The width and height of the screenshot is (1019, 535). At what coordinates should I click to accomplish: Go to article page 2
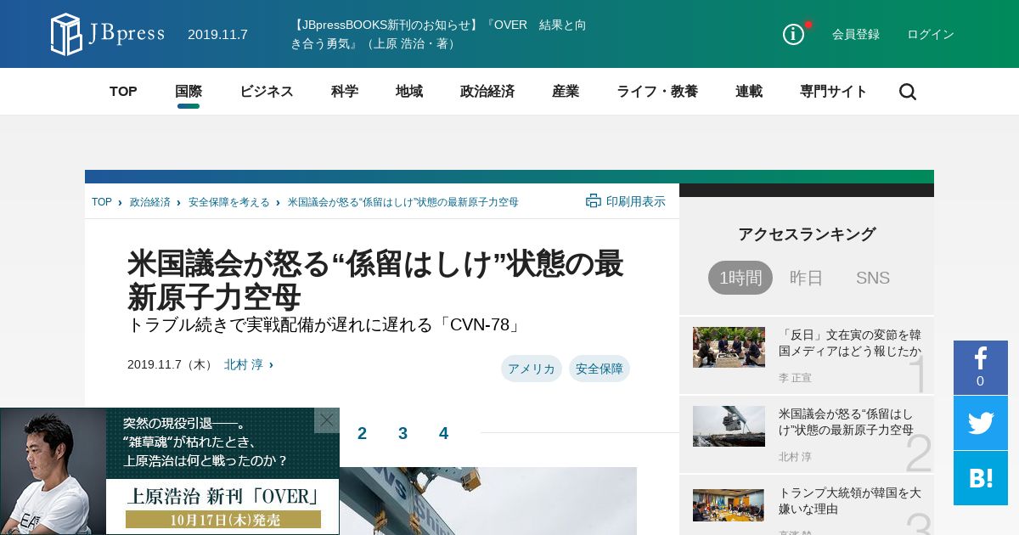362,433
